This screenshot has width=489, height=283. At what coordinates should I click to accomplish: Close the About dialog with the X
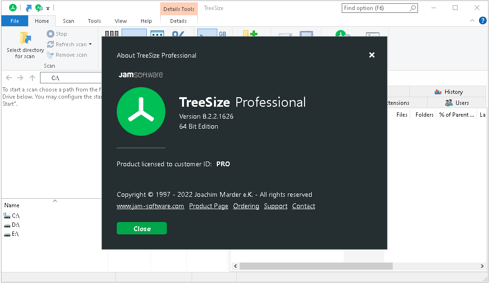click(x=372, y=55)
